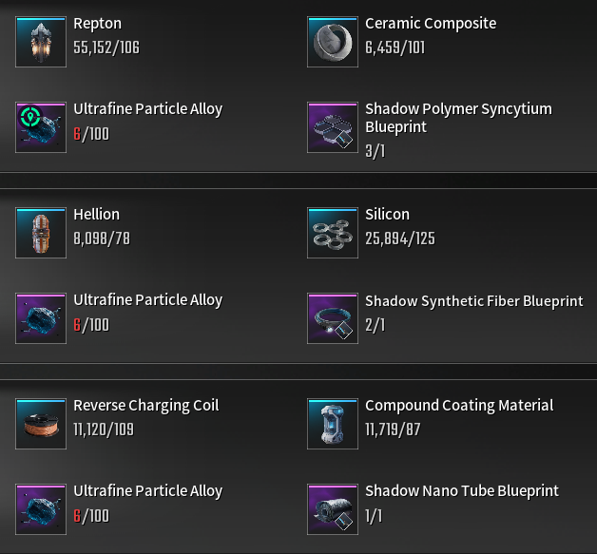The image size is (597, 554).
Task: Click Ultrafine Particle Alloy icon below Reverse Charging Coil
Action: [41, 509]
